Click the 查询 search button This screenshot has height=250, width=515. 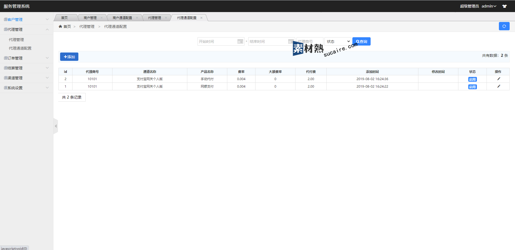[361, 42]
